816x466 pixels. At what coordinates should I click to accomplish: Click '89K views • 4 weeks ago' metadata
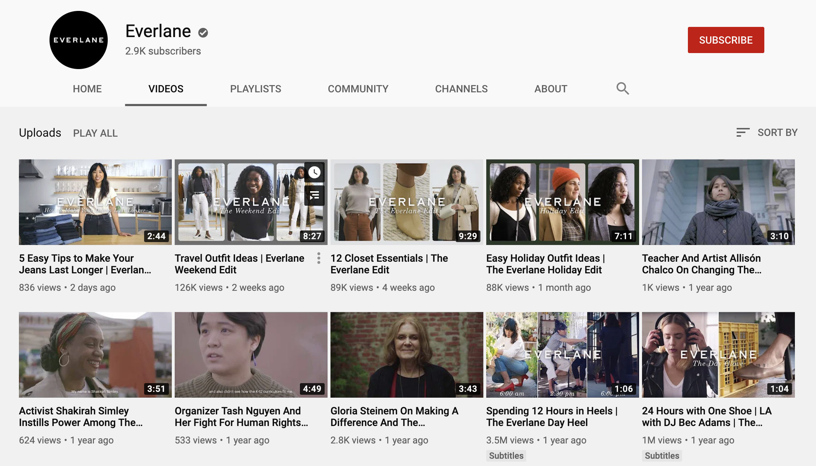coord(383,288)
